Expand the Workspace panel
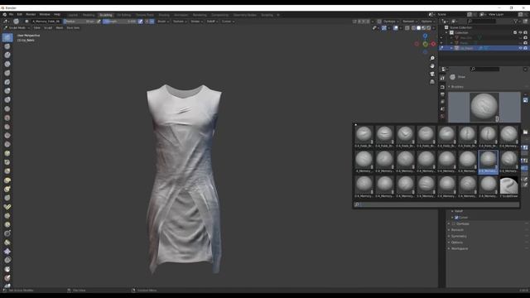 [460, 248]
